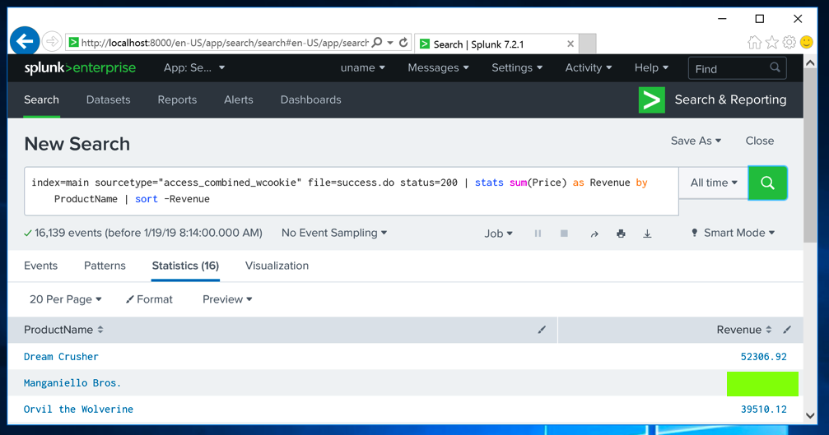This screenshot has height=435, width=829.
Task: Expand the Activity menu
Action: pyautogui.click(x=589, y=67)
